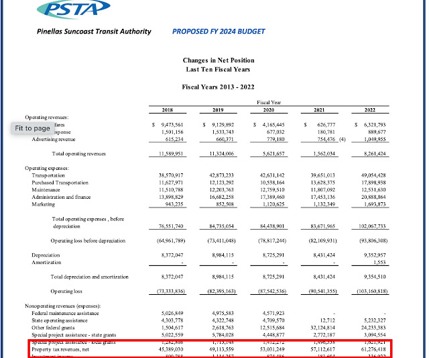The width and height of the screenshot is (429, 358).
Task: Click the 'Changes in Net Position' title
Action: pyautogui.click(x=219, y=60)
